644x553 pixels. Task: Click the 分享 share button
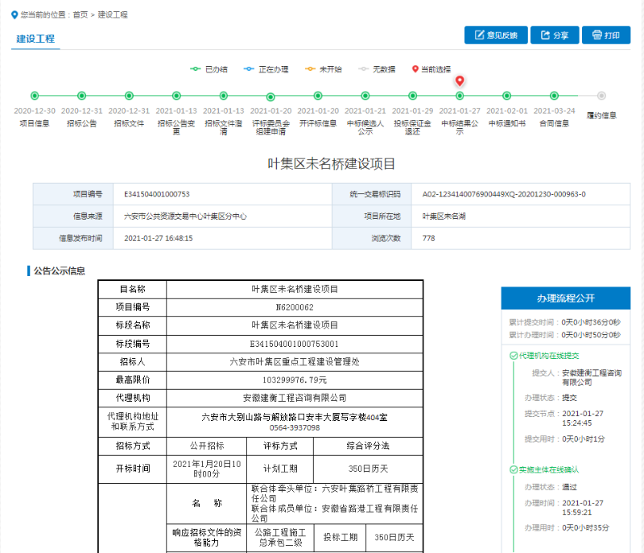click(x=555, y=35)
